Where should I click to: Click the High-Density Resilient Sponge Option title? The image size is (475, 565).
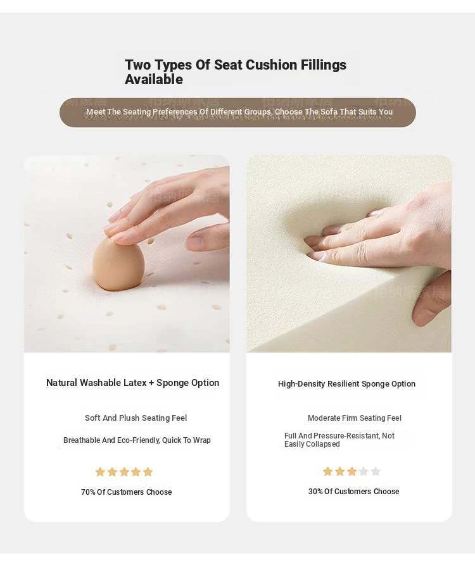(x=347, y=384)
